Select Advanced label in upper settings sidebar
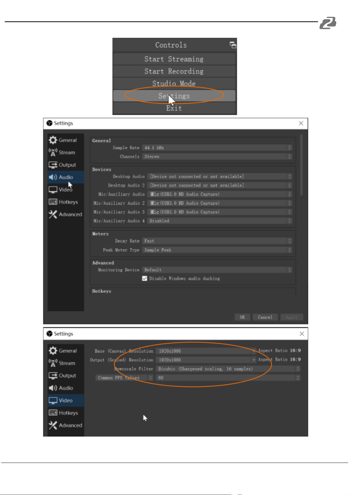This screenshot has width=350, height=495. pos(70,214)
